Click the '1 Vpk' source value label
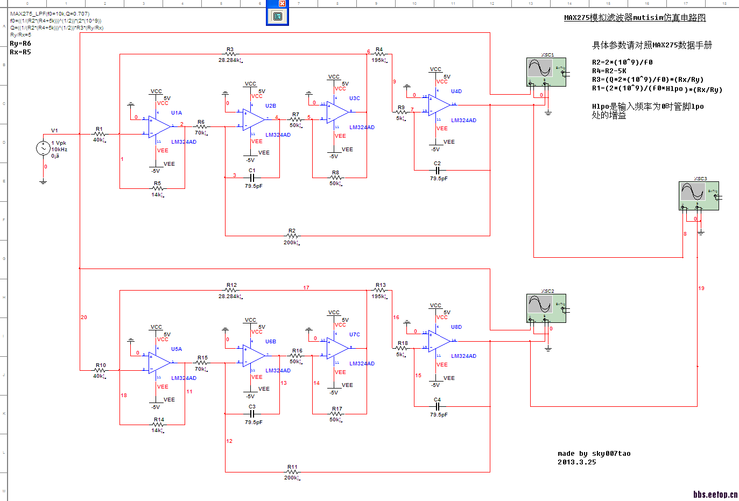Image resolution: width=739 pixels, height=501 pixels. (x=59, y=143)
